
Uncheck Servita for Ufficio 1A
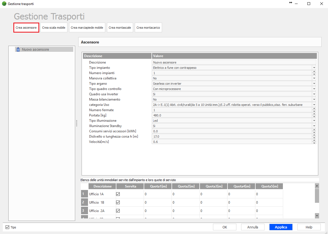pos(118,194)
